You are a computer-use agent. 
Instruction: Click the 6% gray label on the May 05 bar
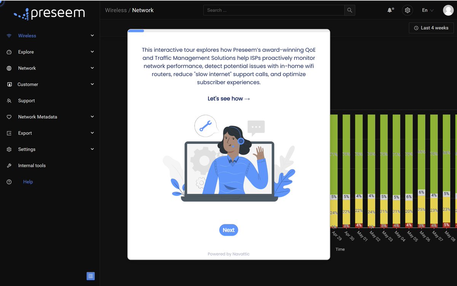pos(409,197)
